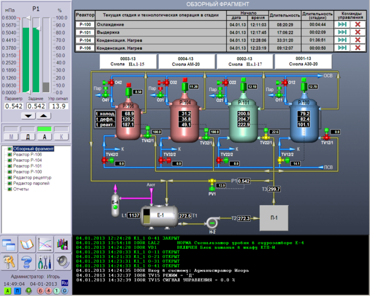Click the green counter circle showing 1
This screenshot has height=296, width=370.
57,291
